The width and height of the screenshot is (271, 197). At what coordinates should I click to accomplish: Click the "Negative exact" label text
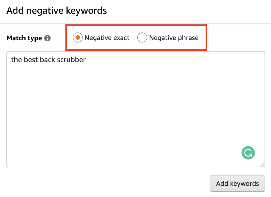pyautogui.click(x=107, y=38)
